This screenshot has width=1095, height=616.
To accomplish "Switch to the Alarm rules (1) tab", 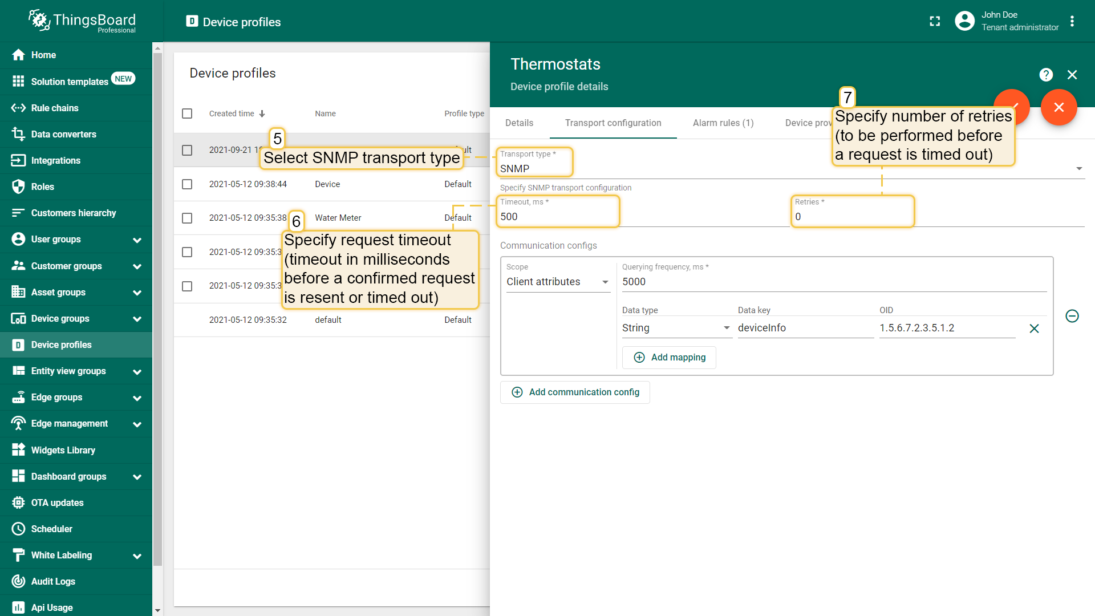I will coord(723,123).
